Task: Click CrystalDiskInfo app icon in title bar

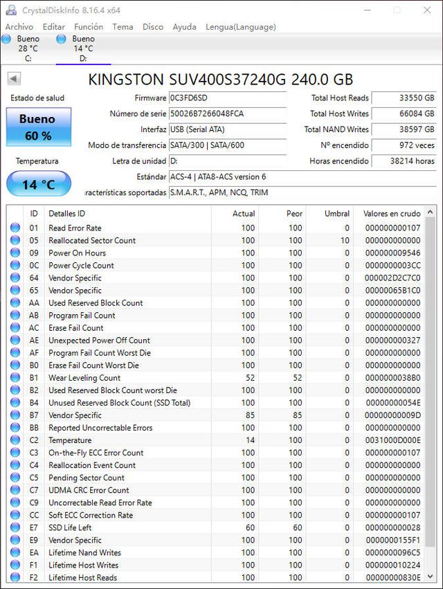Action: (10, 10)
